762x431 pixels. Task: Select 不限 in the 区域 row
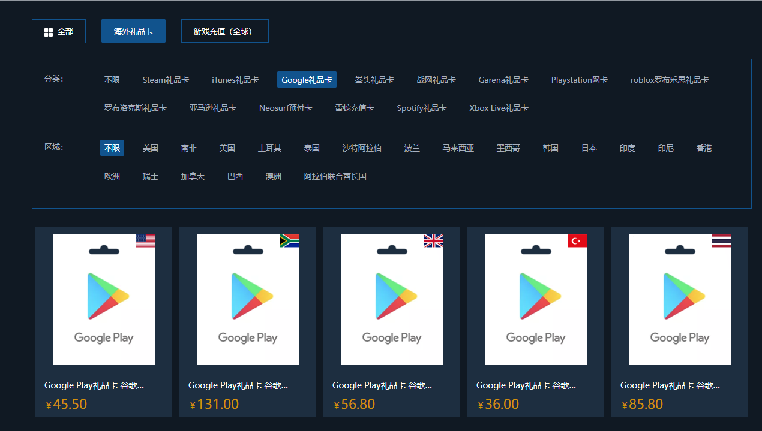click(112, 148)
